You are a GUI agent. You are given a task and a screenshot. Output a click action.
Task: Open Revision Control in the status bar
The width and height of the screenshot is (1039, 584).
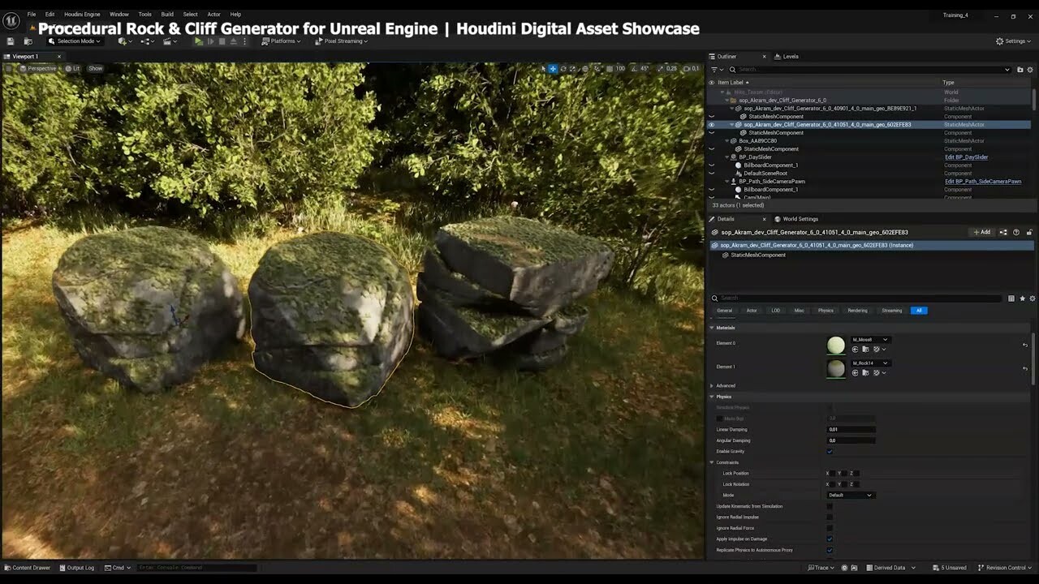pos(1004,568)
